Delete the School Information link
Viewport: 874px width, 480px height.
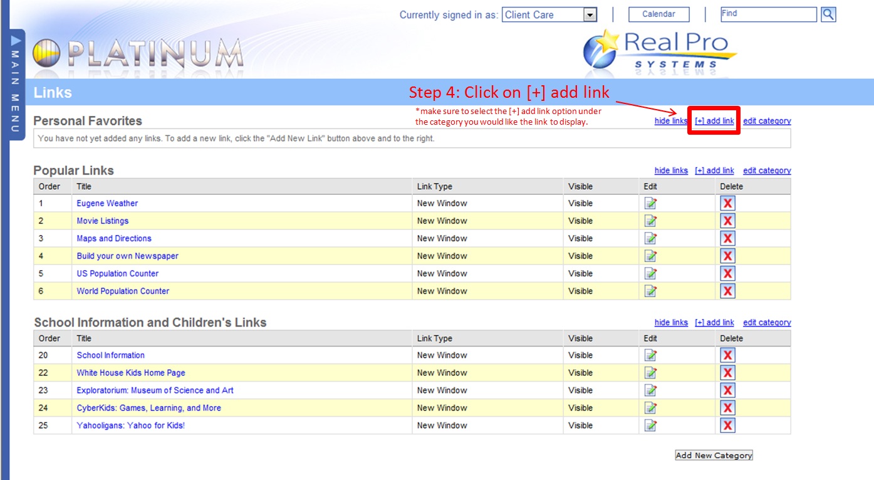727,355
